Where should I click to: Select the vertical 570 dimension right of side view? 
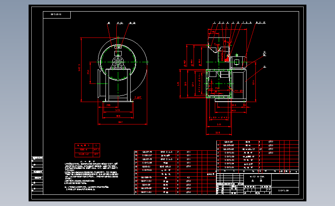click(x=253, y=82)
